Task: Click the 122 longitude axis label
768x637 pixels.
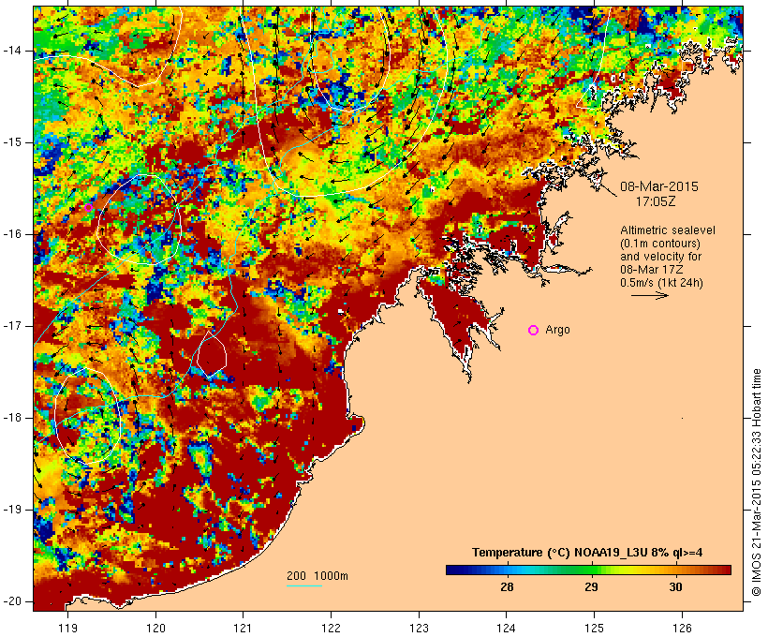Action: (x=332, y=628)
